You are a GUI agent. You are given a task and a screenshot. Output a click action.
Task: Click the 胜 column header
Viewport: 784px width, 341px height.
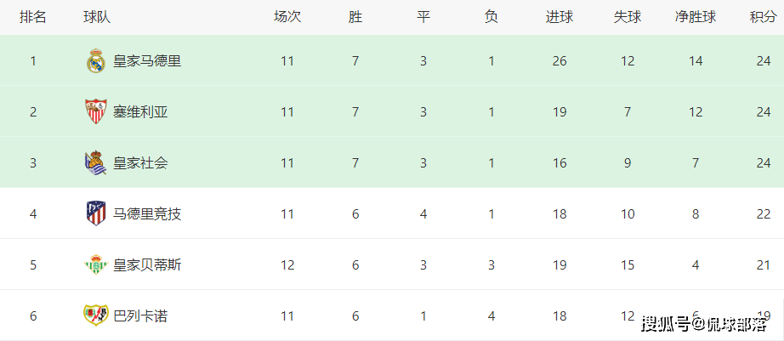coord(355,17)
